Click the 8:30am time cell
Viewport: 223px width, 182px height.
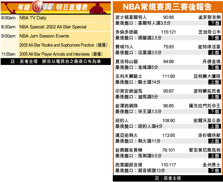pos(8,27)
